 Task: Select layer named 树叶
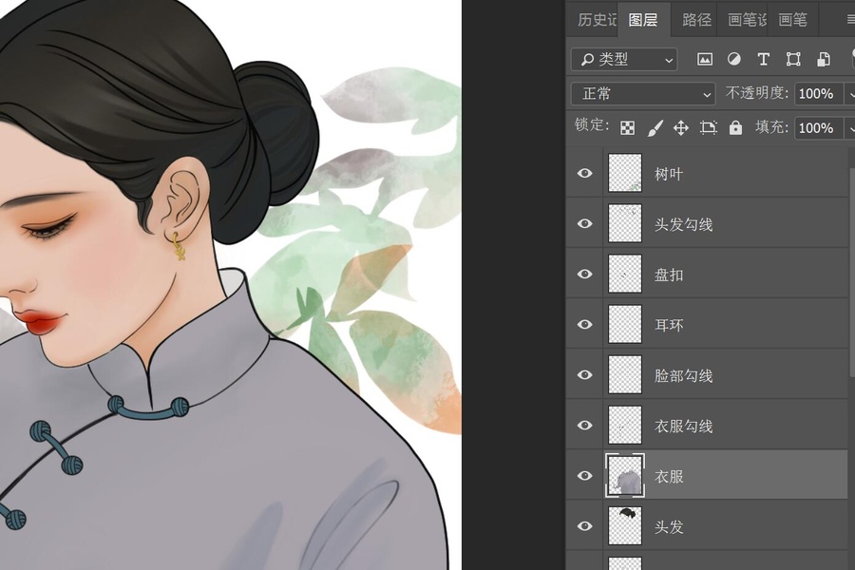coord(669,174)
